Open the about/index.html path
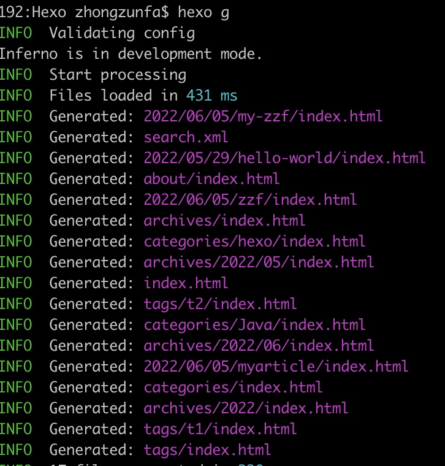The width and height of the screenshot is (445, 466). click(x=211, y=179)
